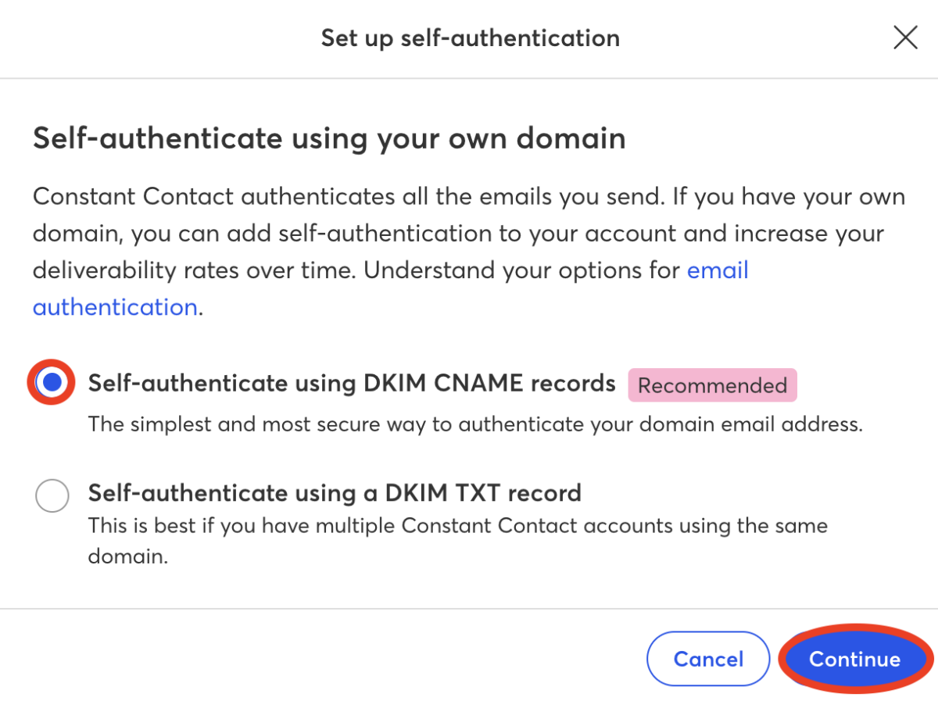Close the Set up self-authentication dialog

pos(904,37)
